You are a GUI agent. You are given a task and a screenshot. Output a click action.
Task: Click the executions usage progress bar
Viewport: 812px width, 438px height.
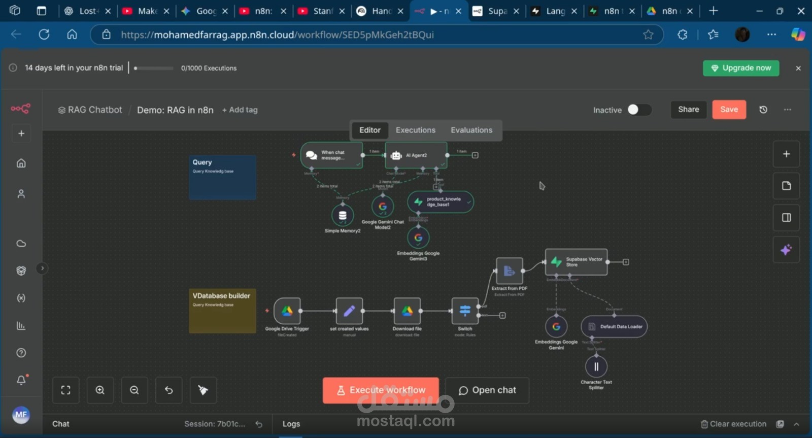pyautogui.click(x=154, y=68)
